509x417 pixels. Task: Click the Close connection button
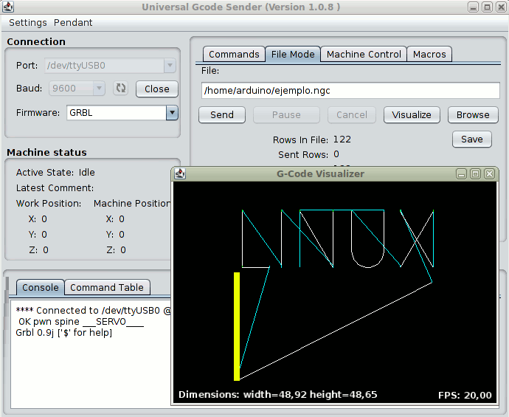pyautogui.click(x=157, y=89)
